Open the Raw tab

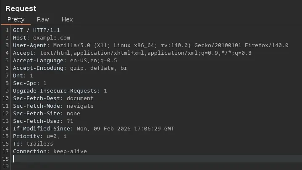pyautogui.click(x=43, y=19)
